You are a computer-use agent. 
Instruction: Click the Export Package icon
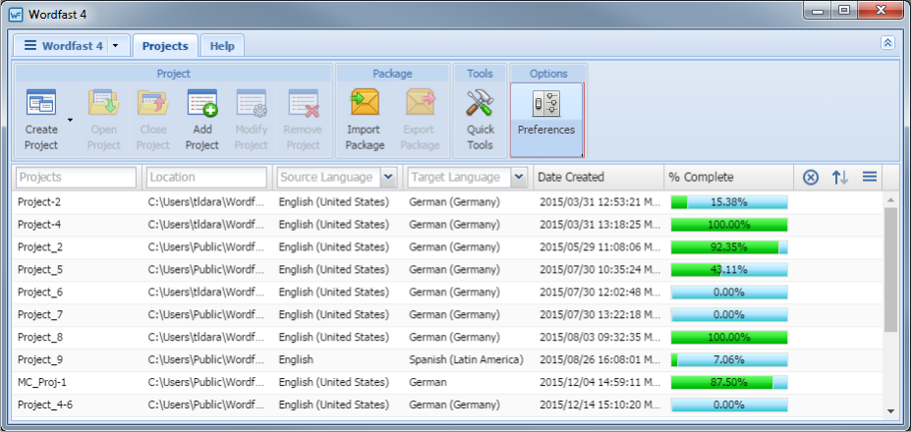[420, 103]
